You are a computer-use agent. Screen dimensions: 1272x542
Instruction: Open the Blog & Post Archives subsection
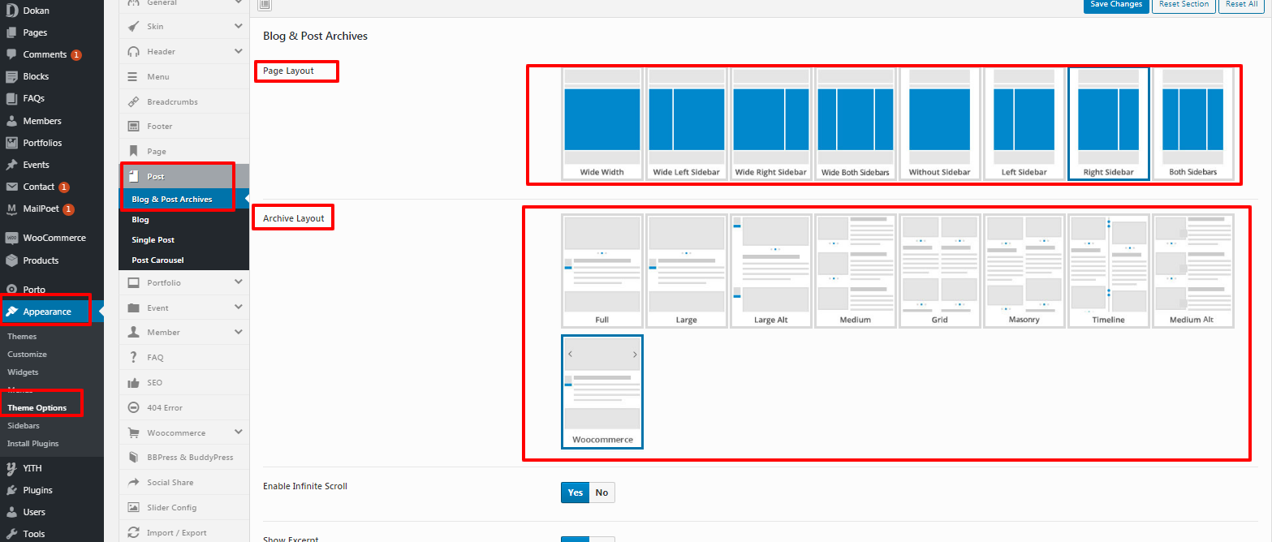tap(184, 199)
